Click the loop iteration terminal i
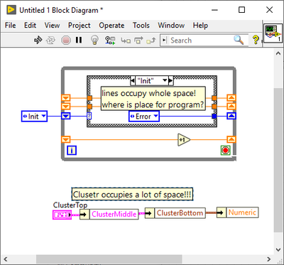Image resolution: width=284 pixels, height=265 pixels. pyautogui.click(x=72, y=151)
